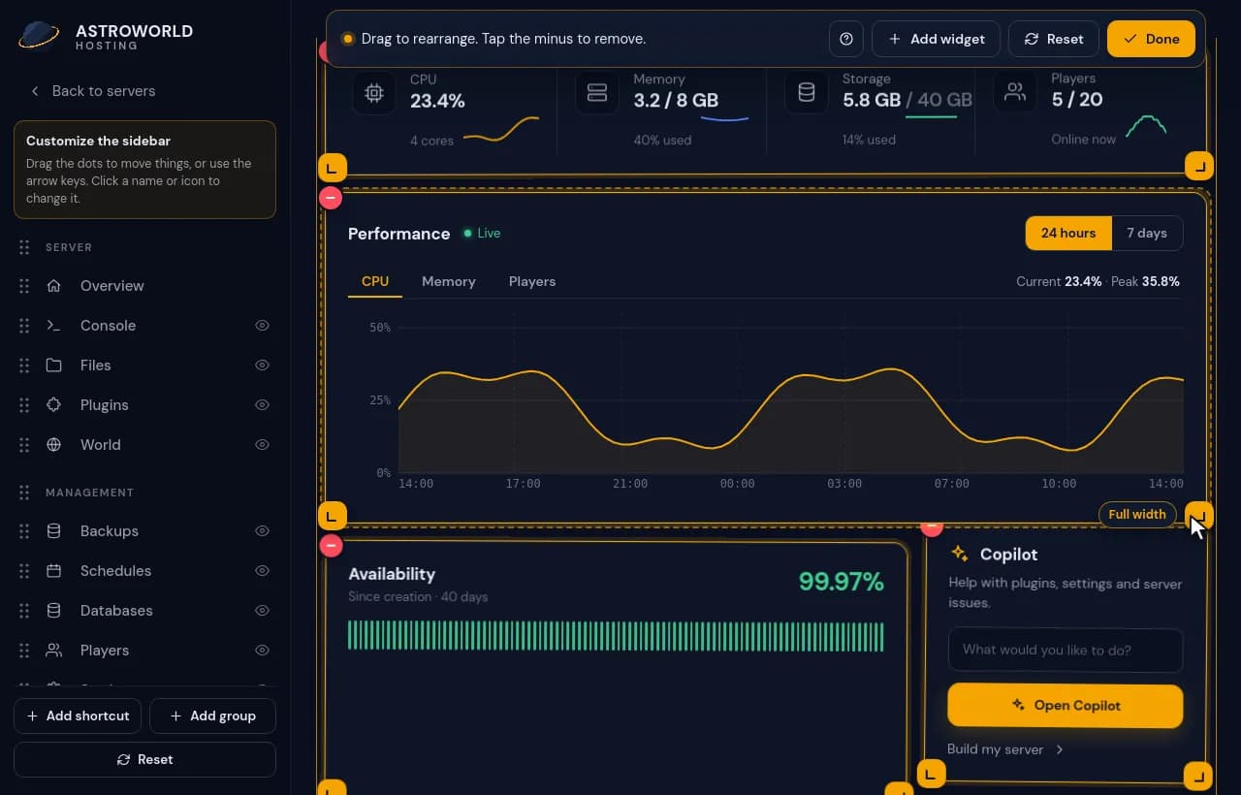Click the Full width resize badge
Viewport: 1241px width, 795px height.
1137,514
